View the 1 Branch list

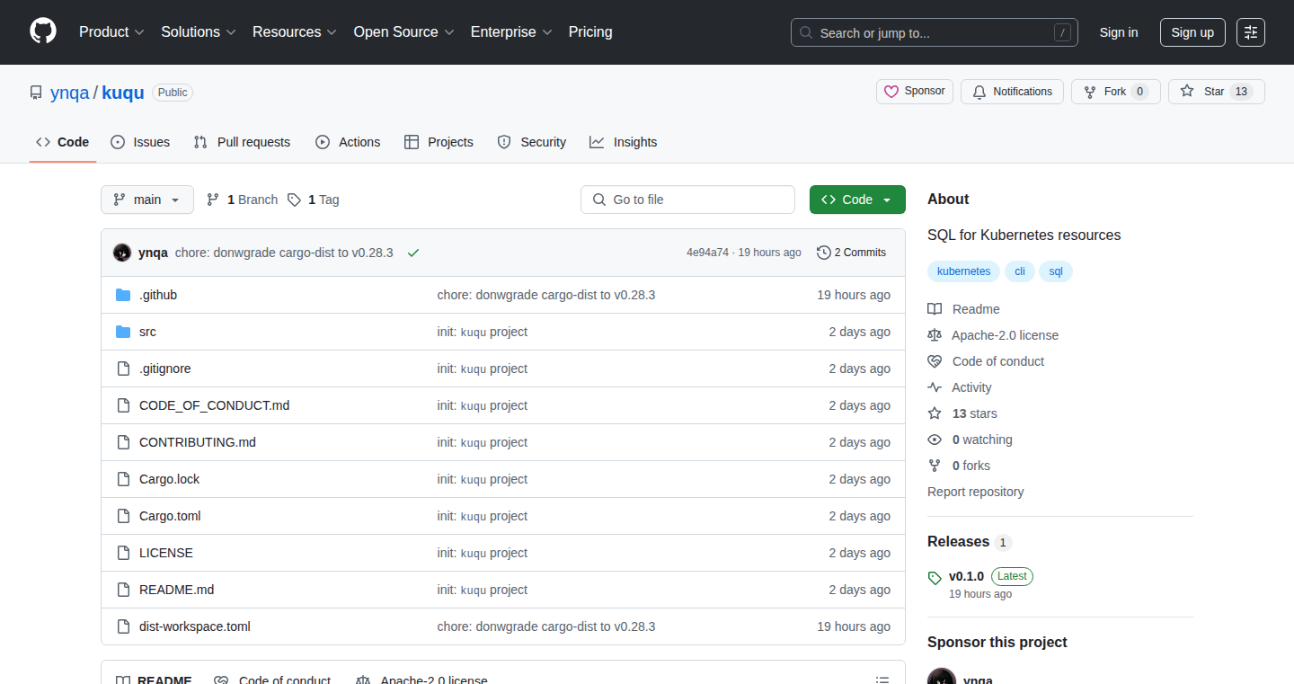(243, 200)
